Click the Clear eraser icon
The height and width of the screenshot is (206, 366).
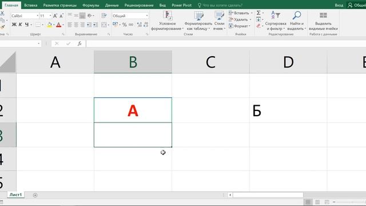point(258,26)
